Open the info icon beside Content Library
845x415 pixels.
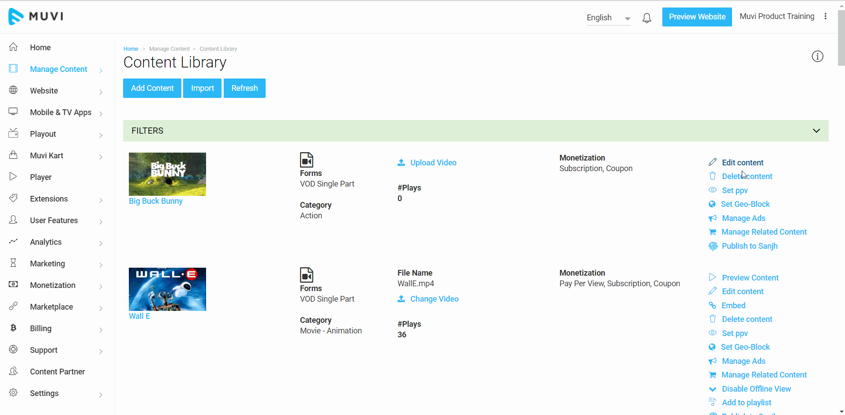(x=817, y=56)
